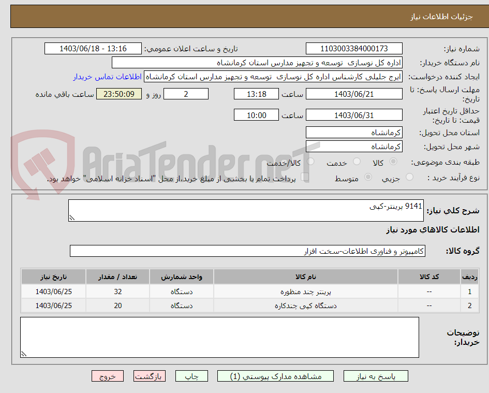This screenshot has width=489, height=393.
Task: Click the 'نام کالا' column header
Action: pos(306,277)
